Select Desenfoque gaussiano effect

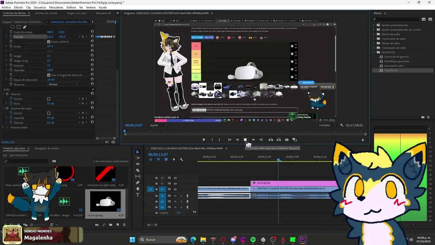pos(397,61)
